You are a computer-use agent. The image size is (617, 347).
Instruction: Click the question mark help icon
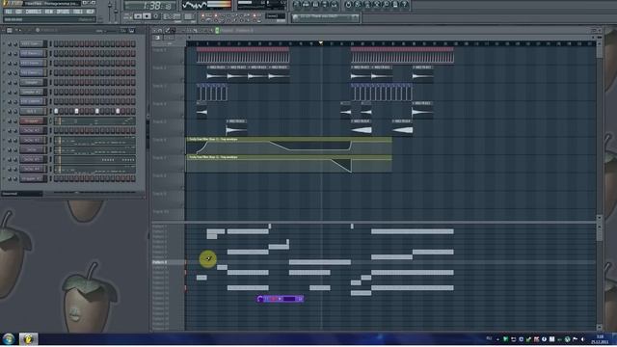[x=405, y=5]
